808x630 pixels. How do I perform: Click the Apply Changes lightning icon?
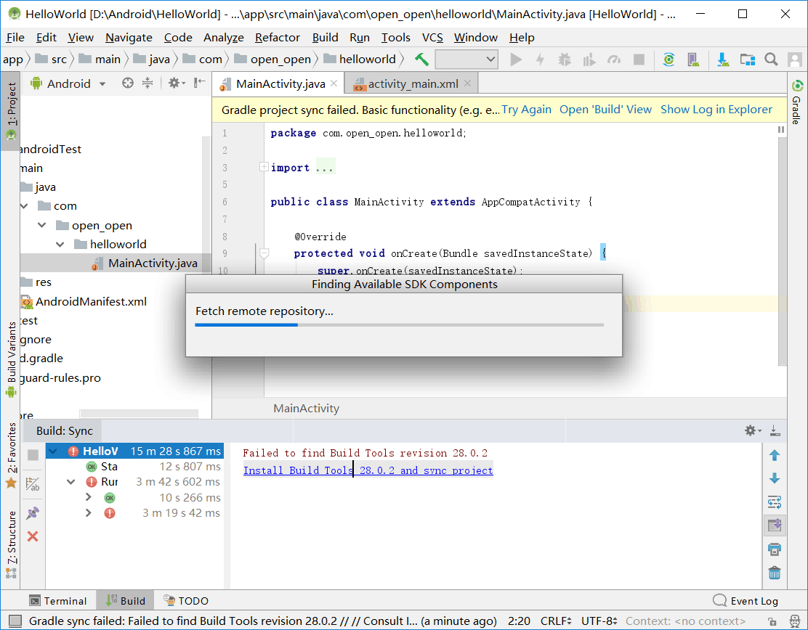pyautogui.click(x=540, y=60)
